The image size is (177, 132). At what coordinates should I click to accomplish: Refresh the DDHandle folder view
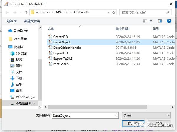coord(114,12)
